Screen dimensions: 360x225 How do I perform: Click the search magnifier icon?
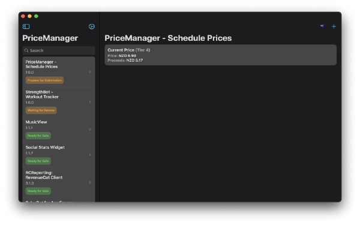(x=26, y=50)
